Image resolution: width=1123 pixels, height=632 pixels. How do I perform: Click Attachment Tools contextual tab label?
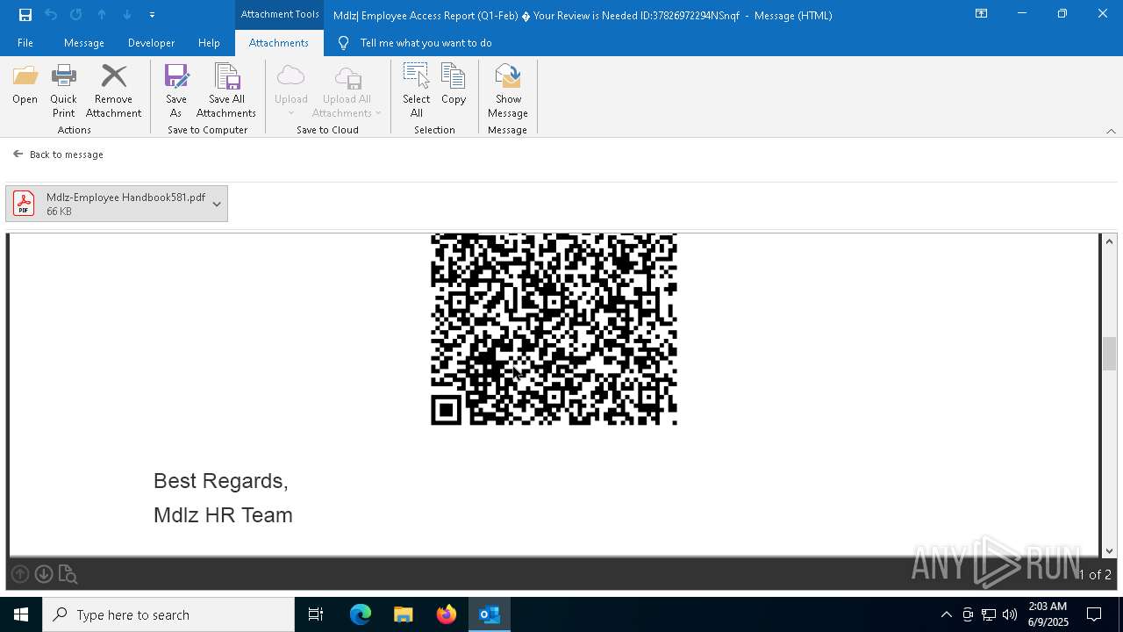280,14
